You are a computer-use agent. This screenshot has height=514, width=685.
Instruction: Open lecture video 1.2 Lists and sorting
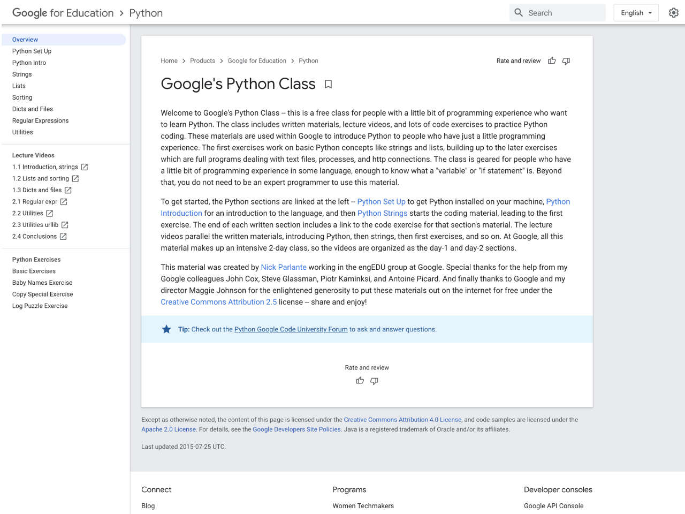(x=41, y=178)
